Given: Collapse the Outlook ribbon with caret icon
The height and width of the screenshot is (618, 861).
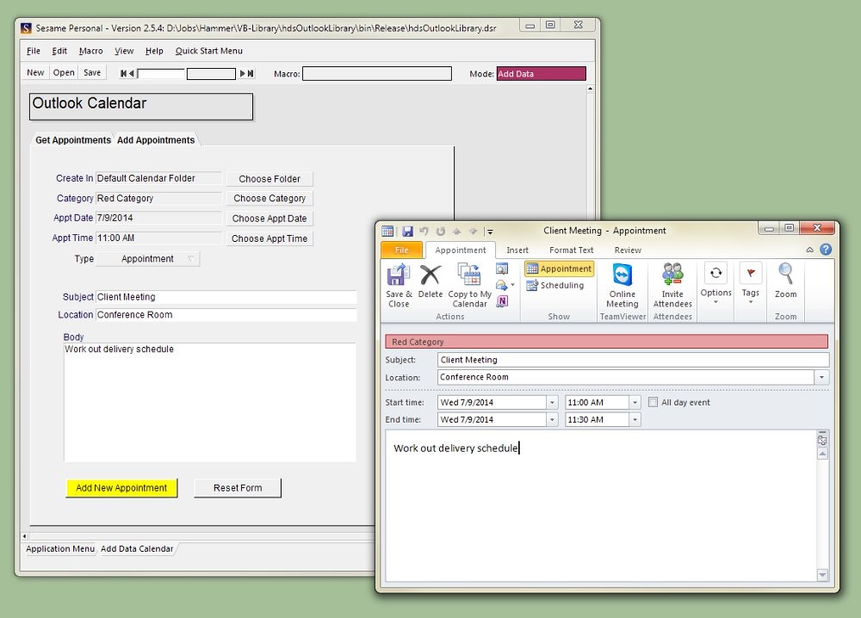Looking at the screenshot, I should pos(809,250).
